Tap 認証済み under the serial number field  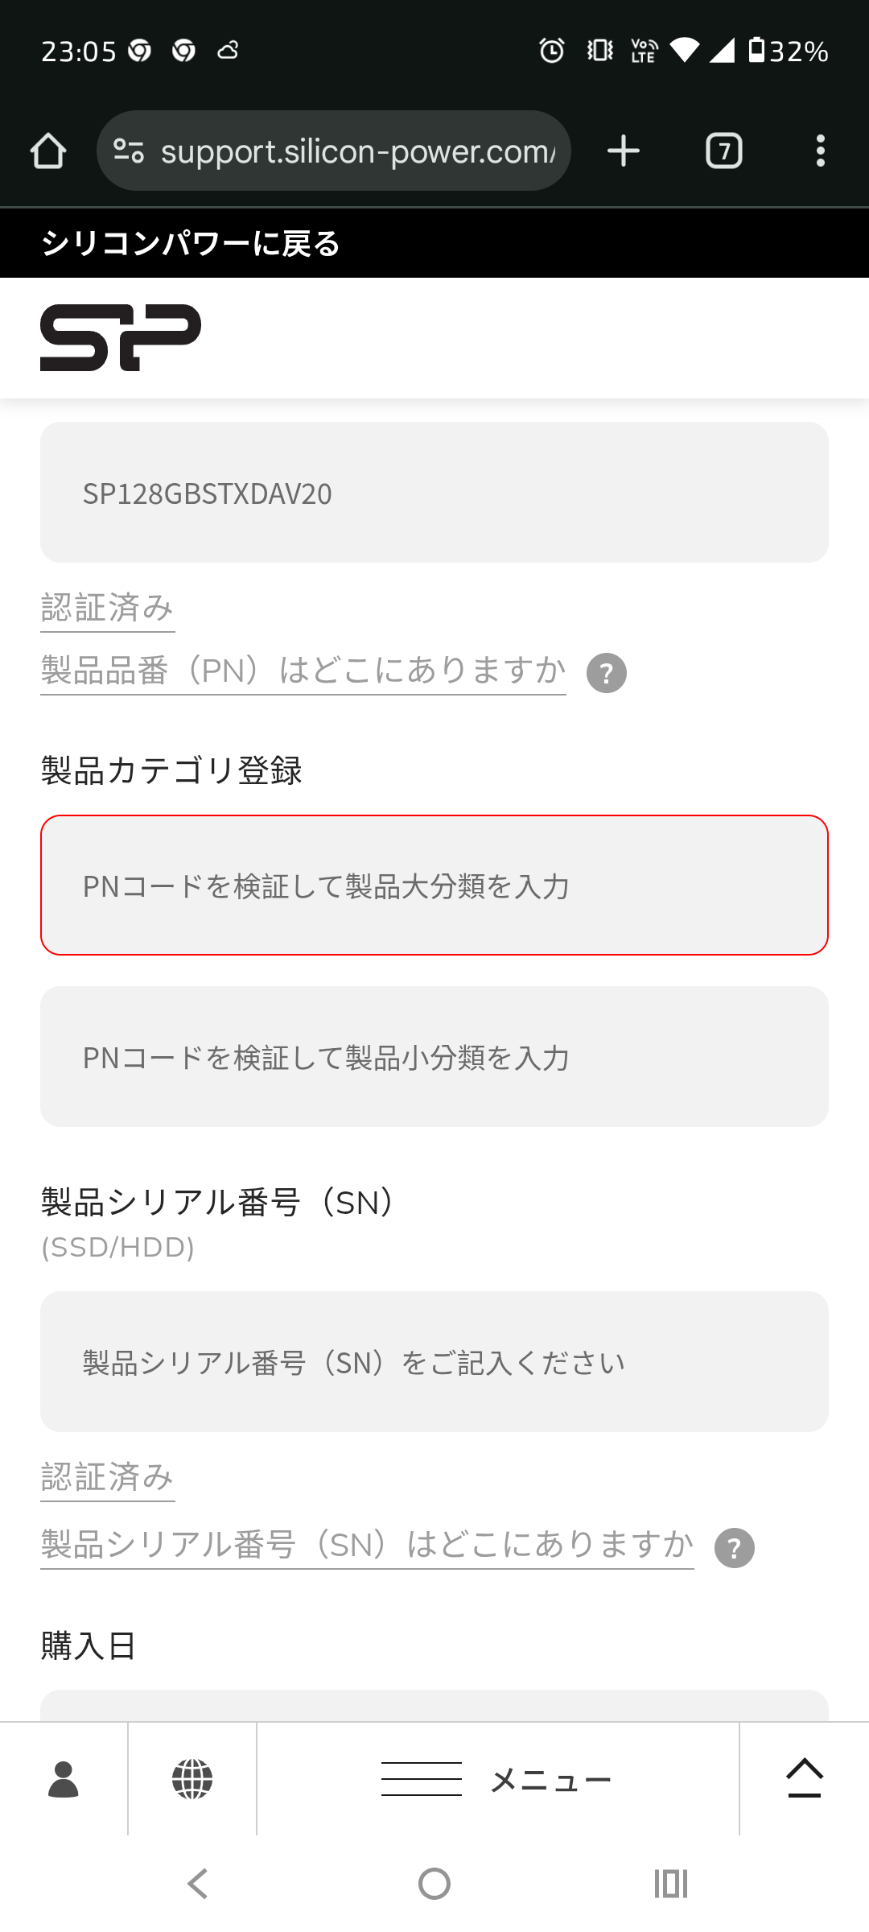[x=108, y=1477]
